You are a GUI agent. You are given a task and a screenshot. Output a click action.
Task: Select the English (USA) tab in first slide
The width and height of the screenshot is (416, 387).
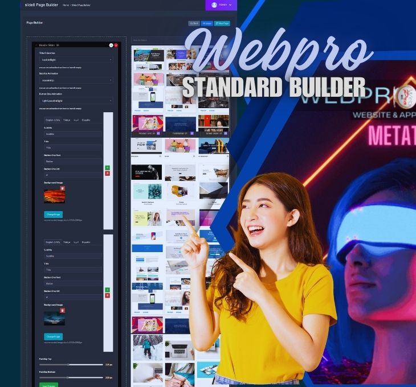click(x=53, y=120)
